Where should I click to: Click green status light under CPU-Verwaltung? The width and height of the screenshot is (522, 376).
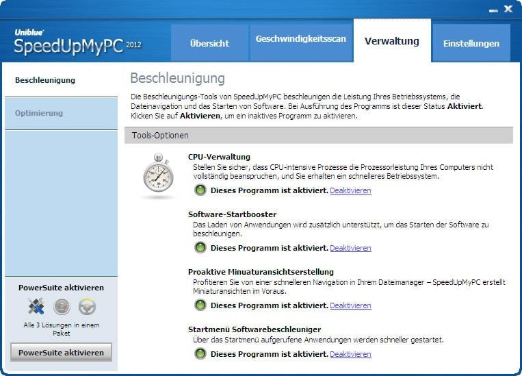[200, 190]
